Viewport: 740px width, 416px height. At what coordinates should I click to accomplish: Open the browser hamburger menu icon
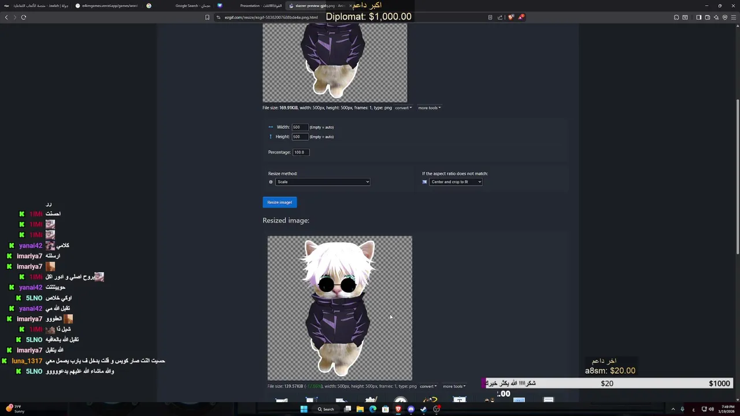point(734,17)
